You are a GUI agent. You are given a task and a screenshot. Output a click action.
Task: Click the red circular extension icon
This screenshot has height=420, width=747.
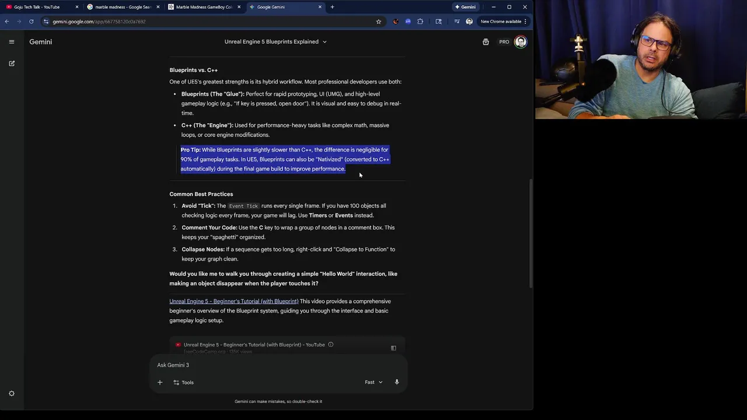tap(396, 22)
